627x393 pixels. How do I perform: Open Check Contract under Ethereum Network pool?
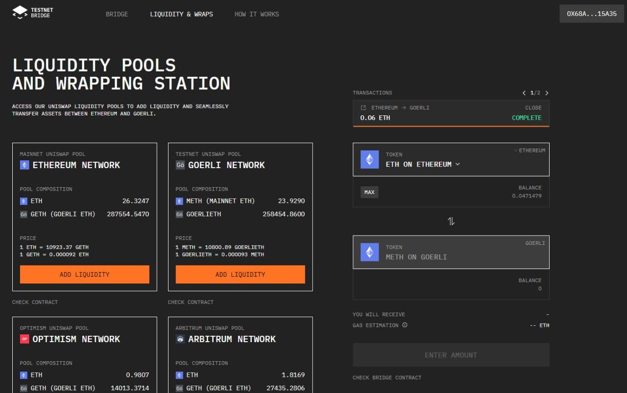pos(35,302)
